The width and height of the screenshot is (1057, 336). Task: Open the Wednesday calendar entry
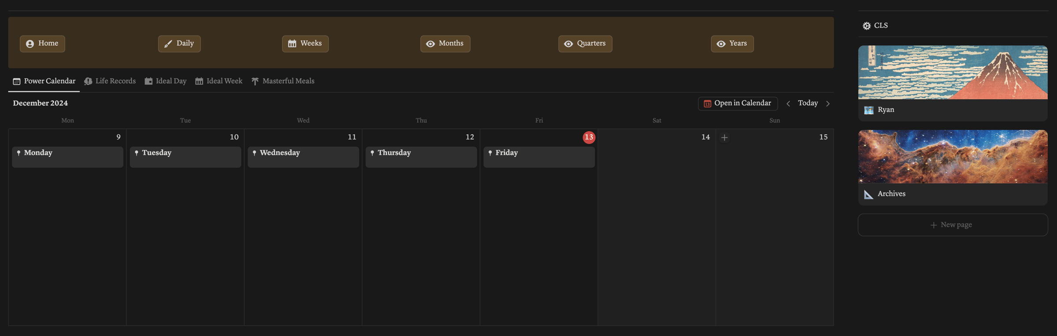(303, 157)
